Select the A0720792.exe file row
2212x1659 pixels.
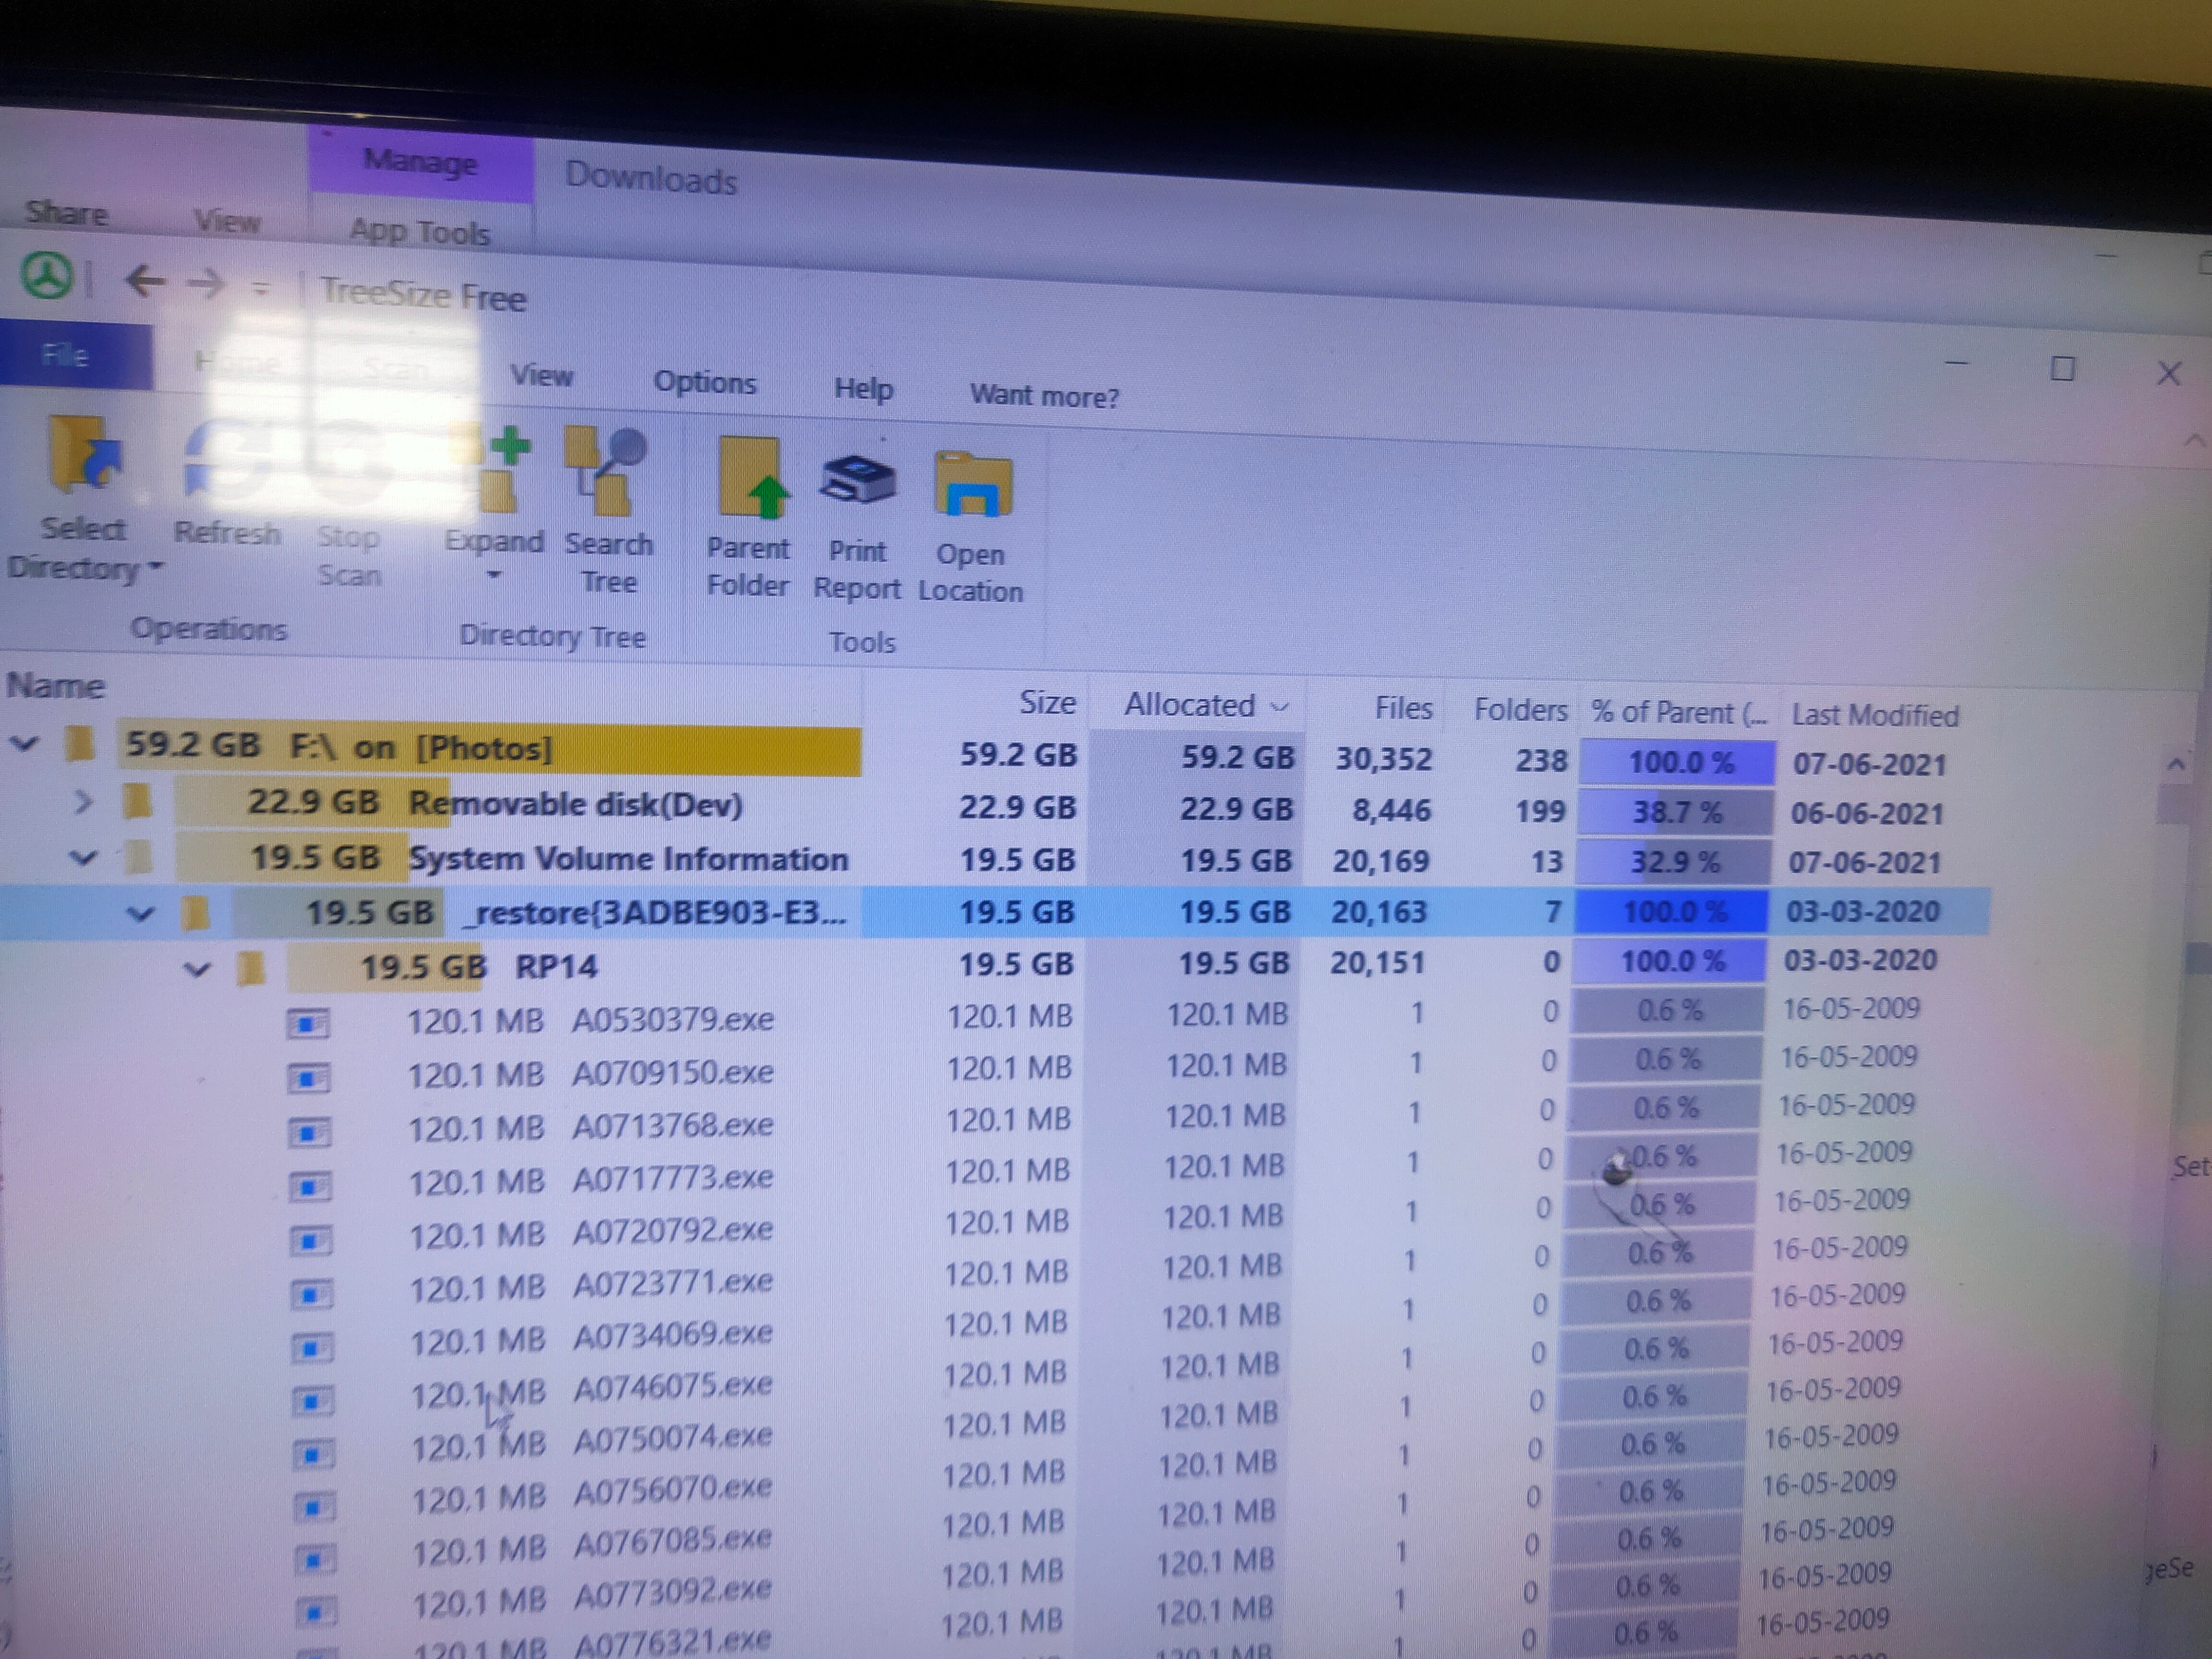pyautogui.click(x=672, y=1230)
